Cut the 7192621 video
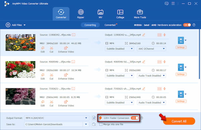This screenshot has width=201, height=130. click(x=51, y=104)
